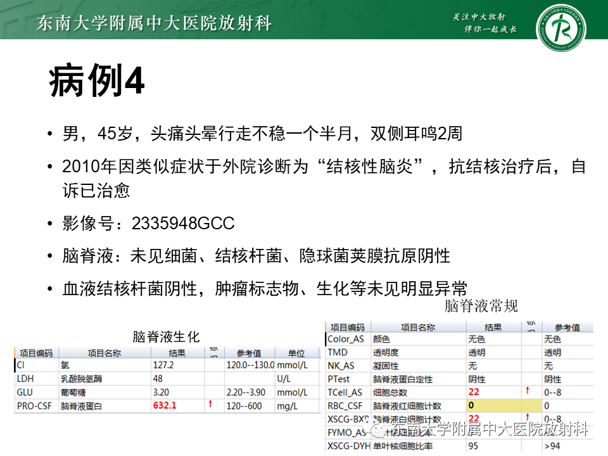The width and height of the screenshot is (608, 456).
Task: Click the result 95 in XSCG-DYH row
Action: pos(473,446)
